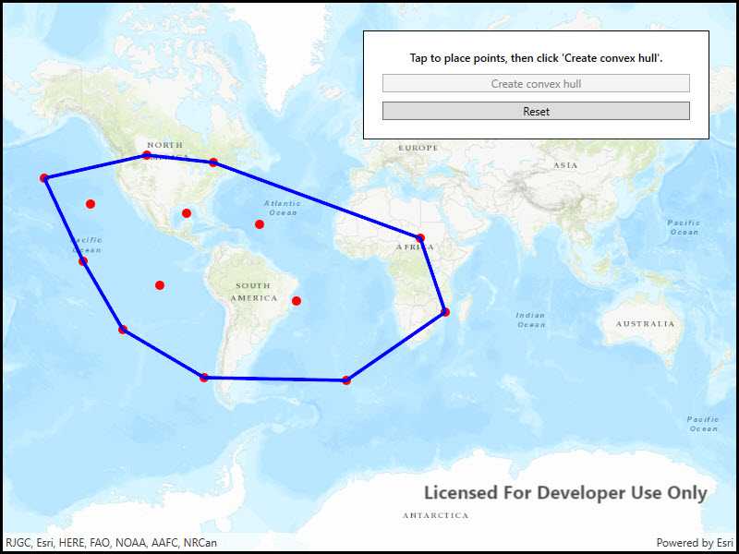Open the 'Powered by Esri' attribution link
The height and width of the screenshot is (554, 739).
click(x=692, y=543)
